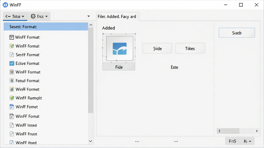Click the down arrow of the list scrollbar
264x148 pixels.
[x=90, y=141]
